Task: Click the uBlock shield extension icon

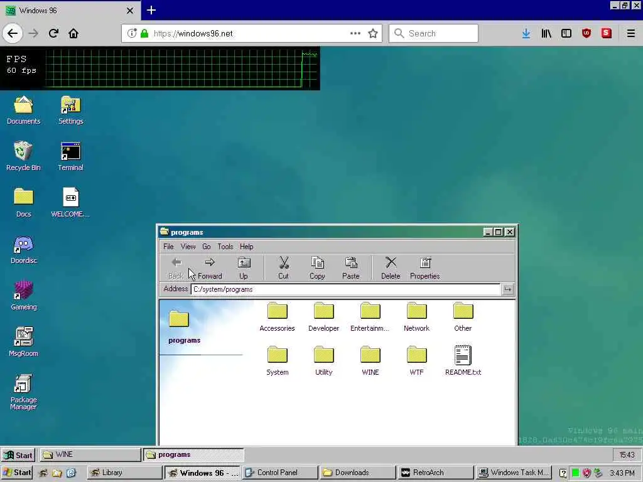Action: [586, 33]
